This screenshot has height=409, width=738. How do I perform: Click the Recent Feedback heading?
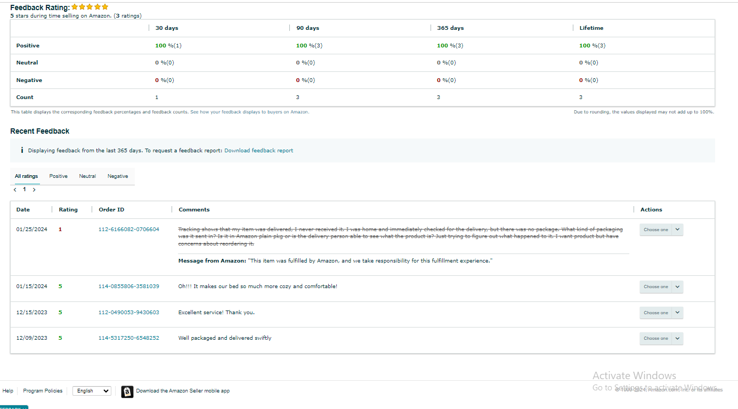[x=40, y=131]
